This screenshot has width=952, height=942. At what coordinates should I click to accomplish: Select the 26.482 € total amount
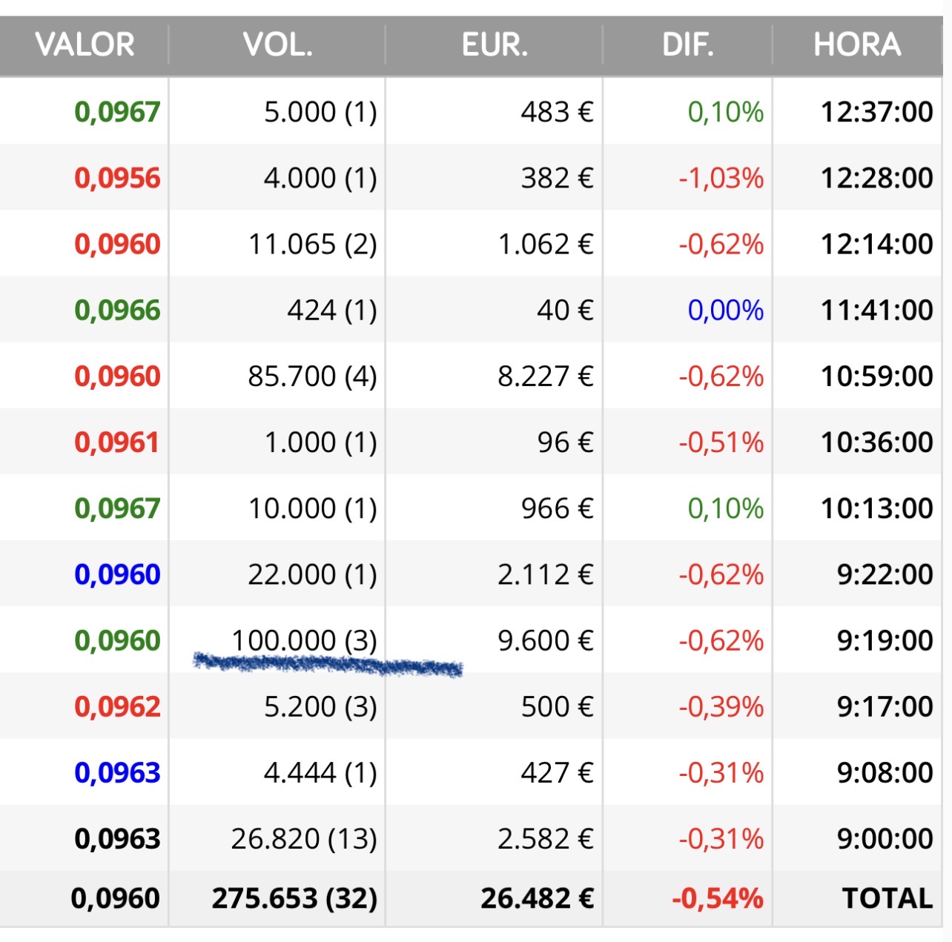click(x=537, y=898)
